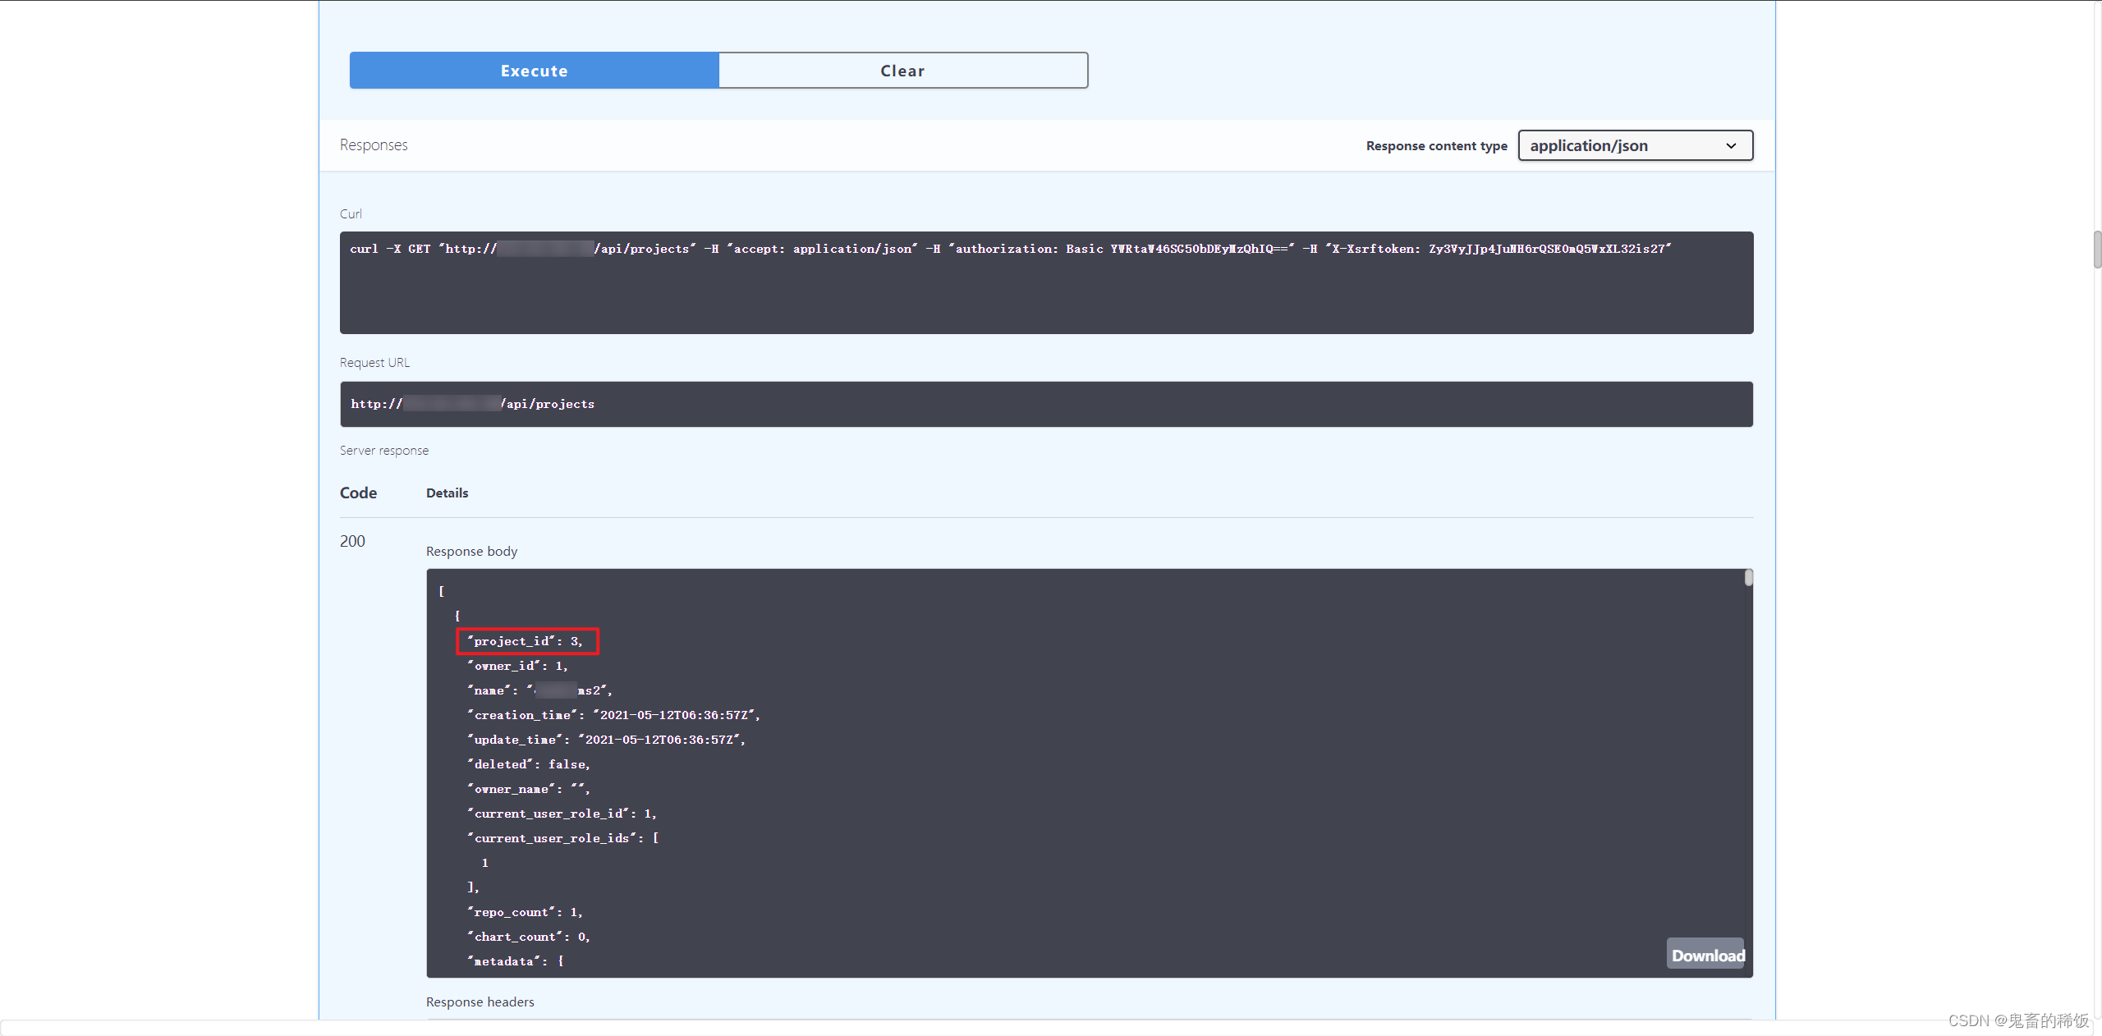Click the Response headers label
2102x1036 pixels.
click(x=480, y=1002)
